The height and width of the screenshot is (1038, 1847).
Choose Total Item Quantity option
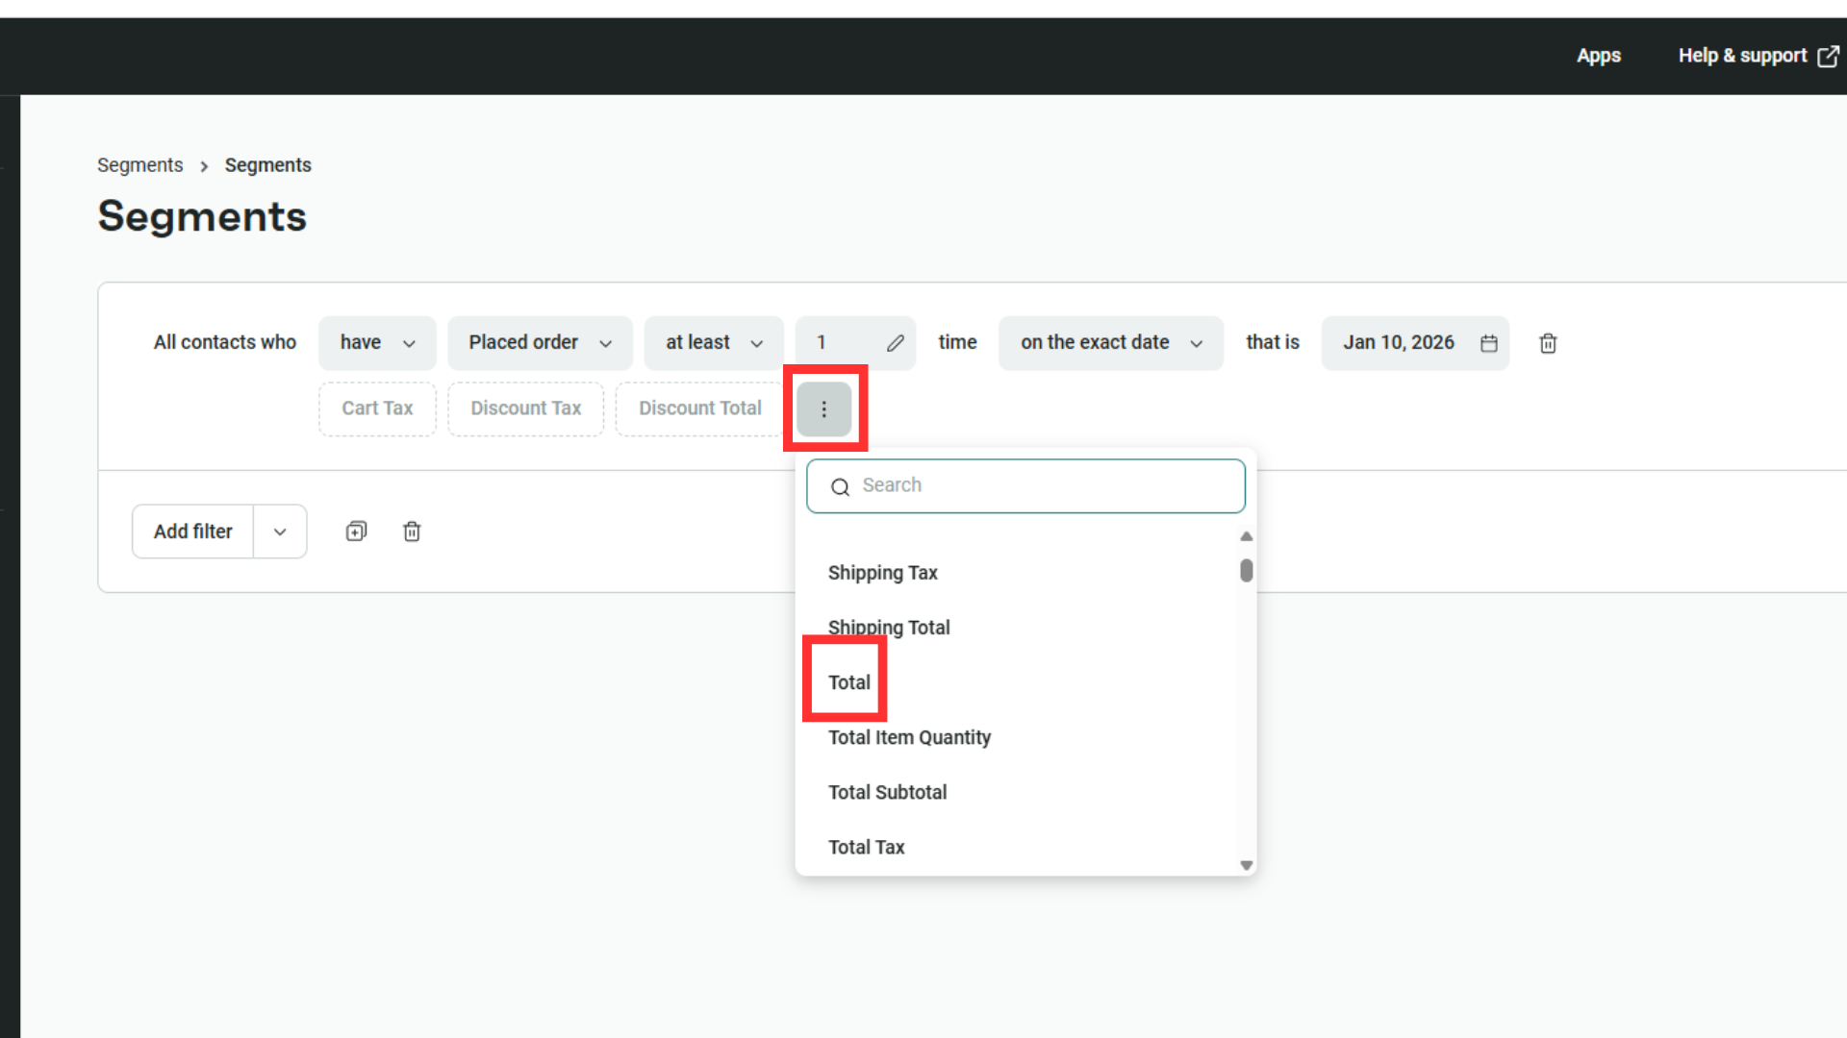pos(909,737)
